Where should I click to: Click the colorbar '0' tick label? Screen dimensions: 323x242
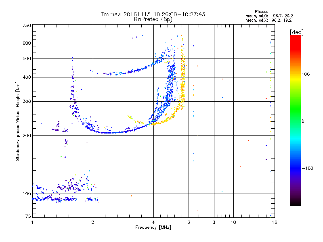[303, 121]
